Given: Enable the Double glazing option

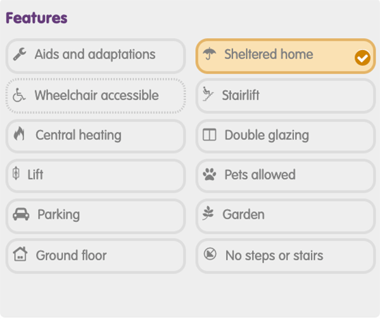Looking at the screenshot, I should (x=286, y=136).
